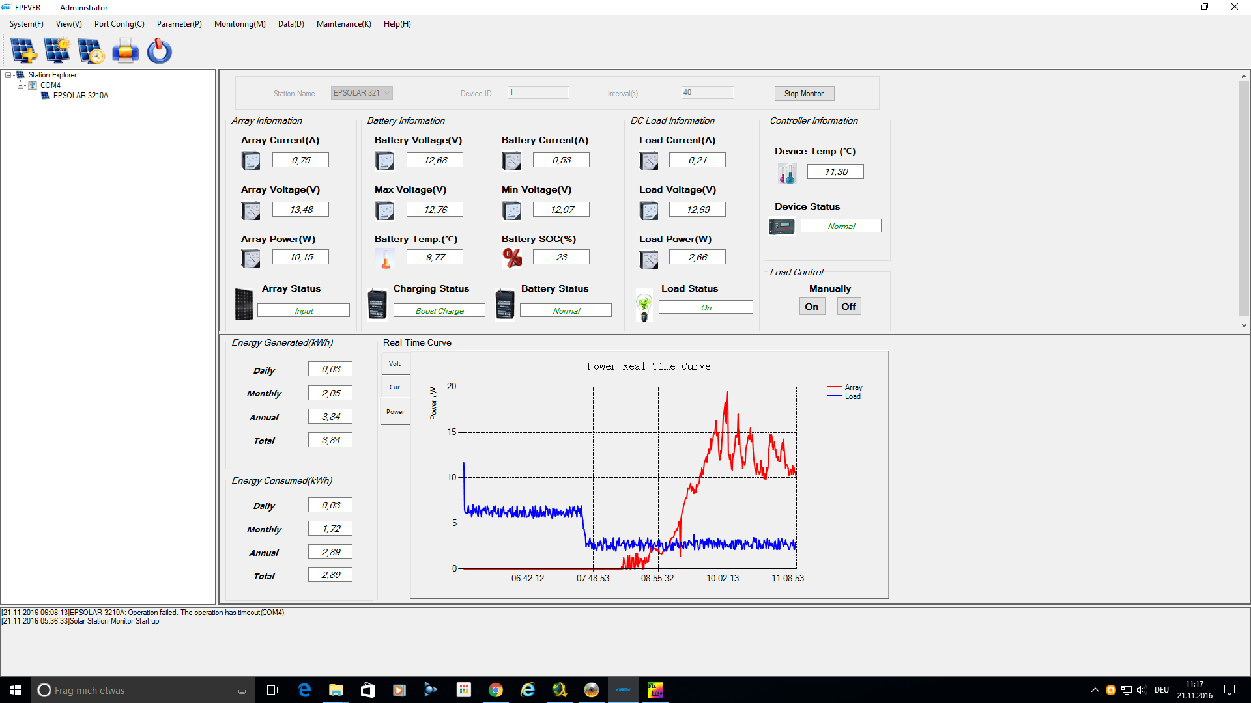
Task: Open the Station Name dropdown
Action: pos(387,93)
